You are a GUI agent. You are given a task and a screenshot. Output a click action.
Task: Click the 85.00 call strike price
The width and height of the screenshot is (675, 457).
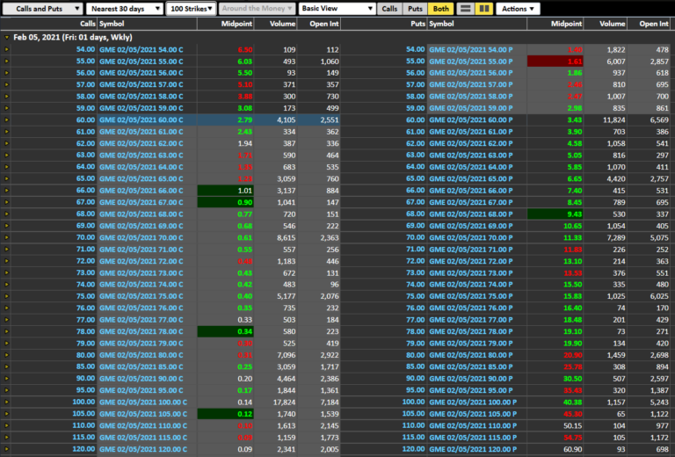[85, 366]
